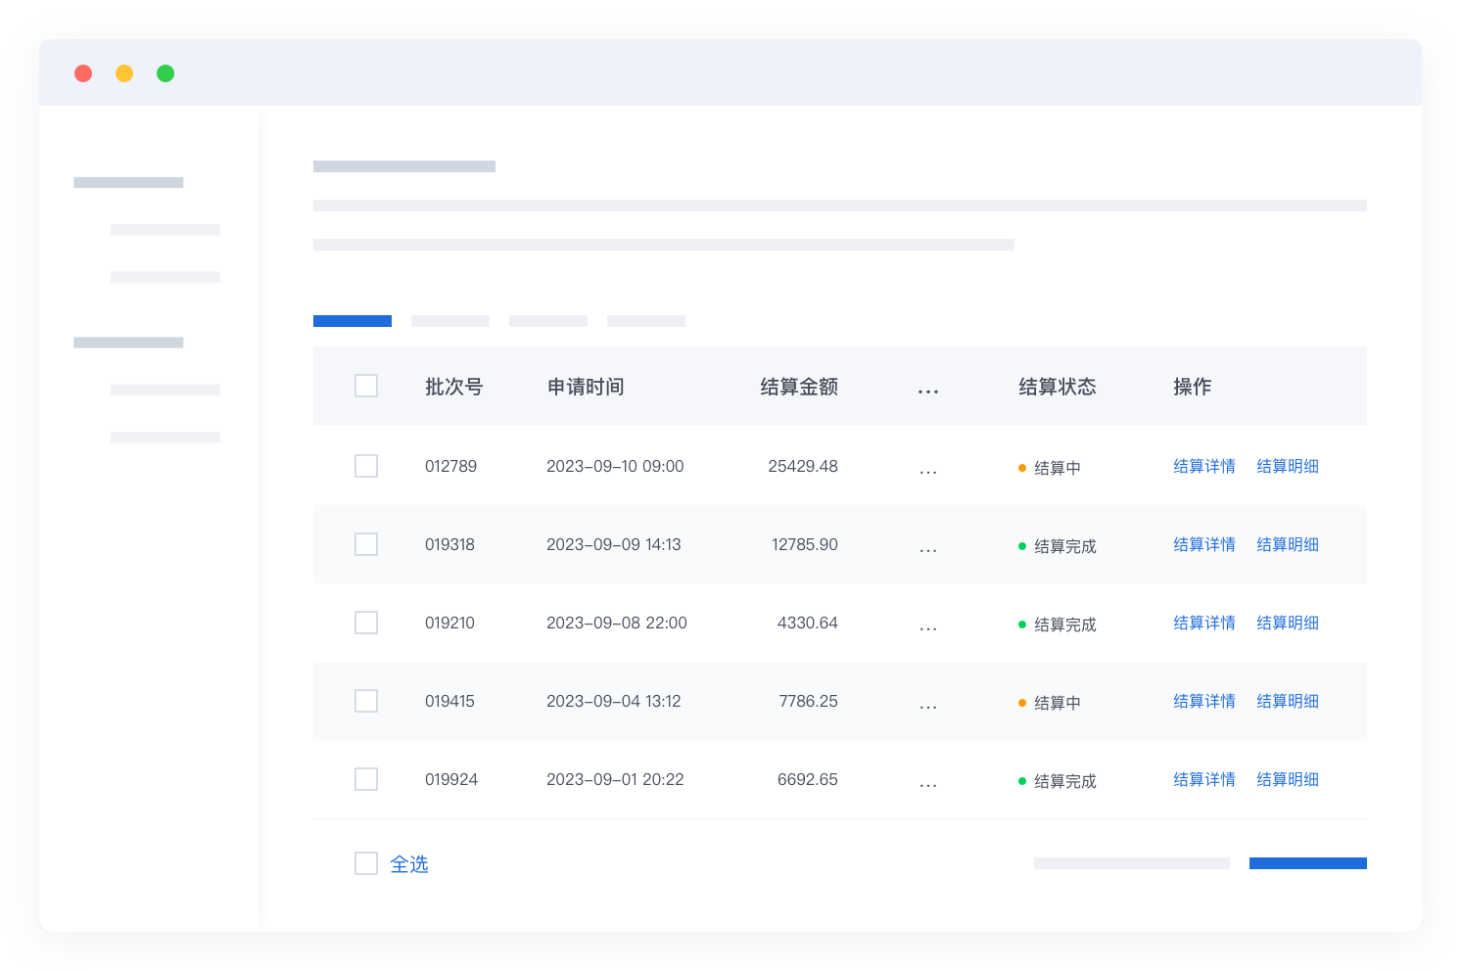
Task: Click the 结算金额 column header
Action: click(799, 387)
